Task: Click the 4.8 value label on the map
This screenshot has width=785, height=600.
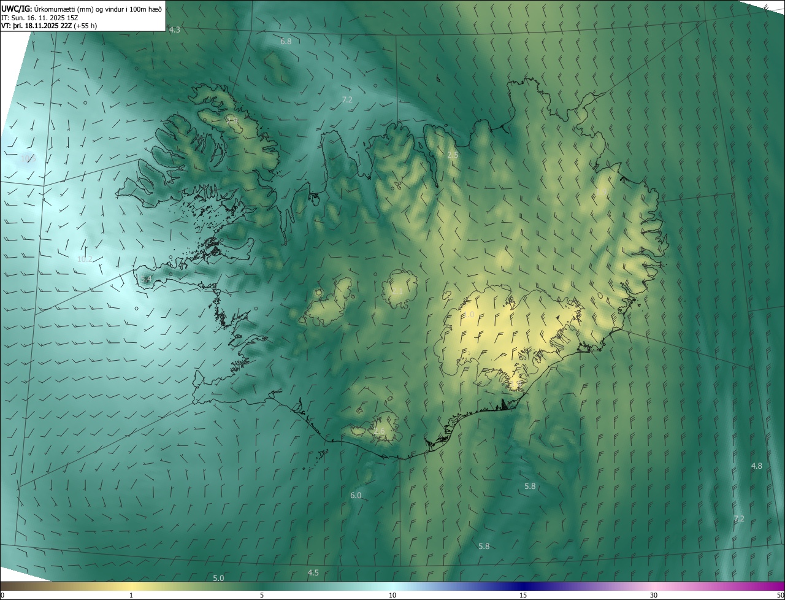Action: point(757,466)
